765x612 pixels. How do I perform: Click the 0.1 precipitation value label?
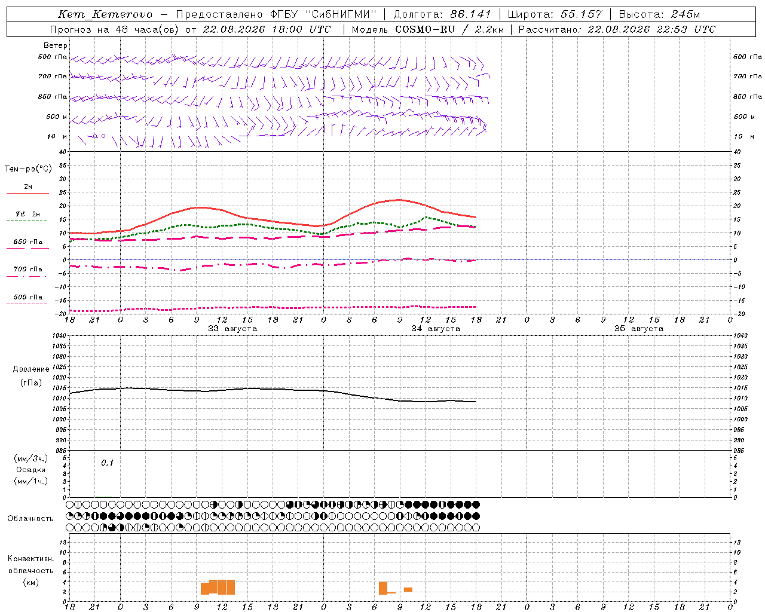pyautogui.click(x=107, y=463)
